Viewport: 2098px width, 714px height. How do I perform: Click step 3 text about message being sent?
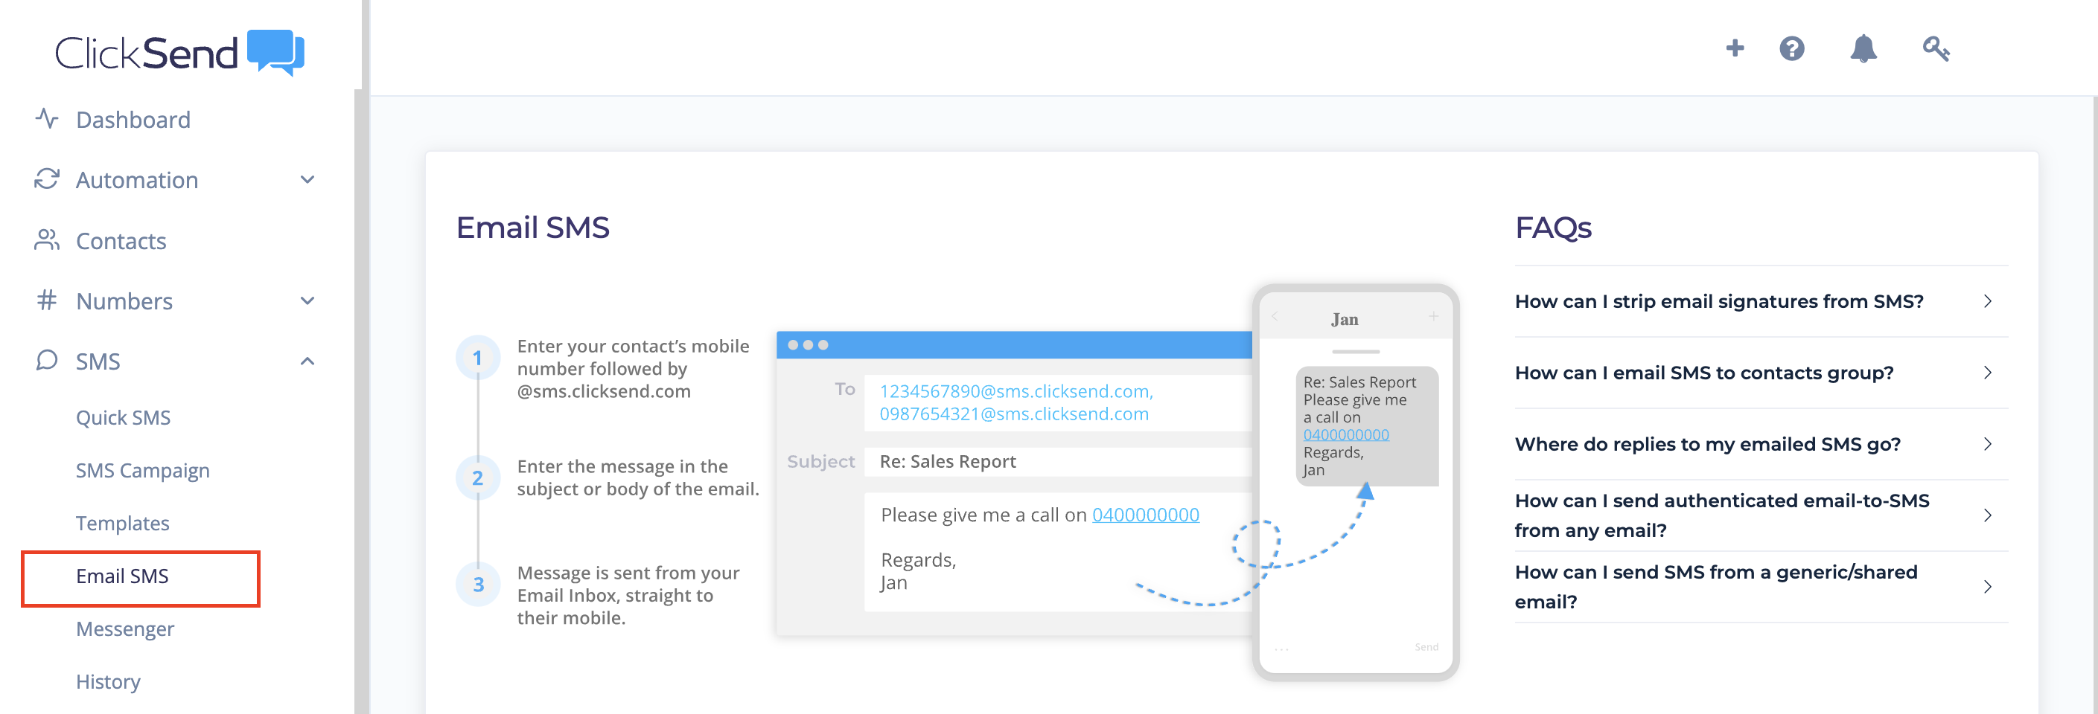pyautogui.click(x=628, y=595)
